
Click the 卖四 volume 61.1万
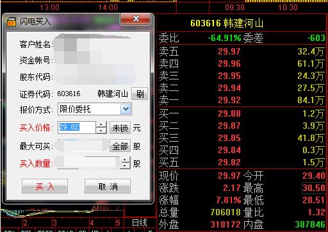(311, 63)
